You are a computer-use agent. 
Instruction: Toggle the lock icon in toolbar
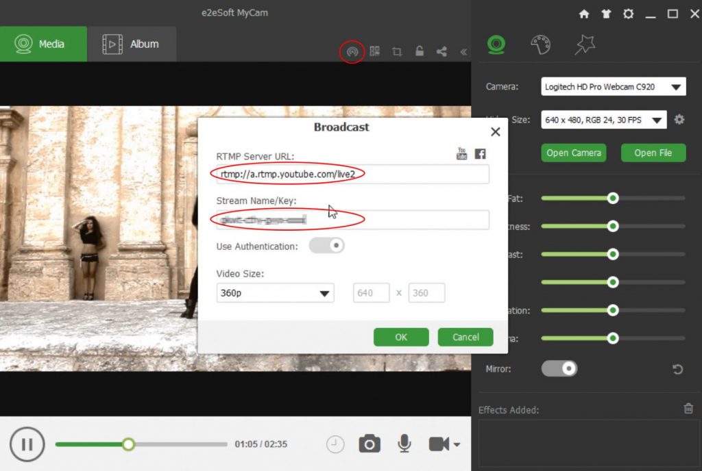[x=419, y=51]
